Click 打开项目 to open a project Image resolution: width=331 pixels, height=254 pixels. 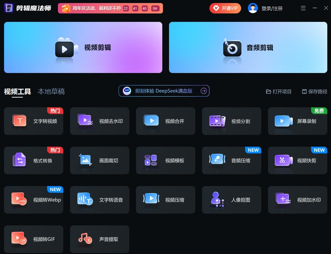(x=279, y=91)
